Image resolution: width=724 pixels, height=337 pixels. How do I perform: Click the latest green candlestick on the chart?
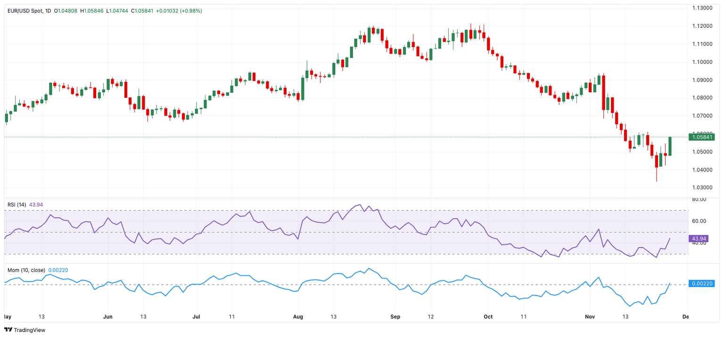pyautogui.click(x=670, y=146)
